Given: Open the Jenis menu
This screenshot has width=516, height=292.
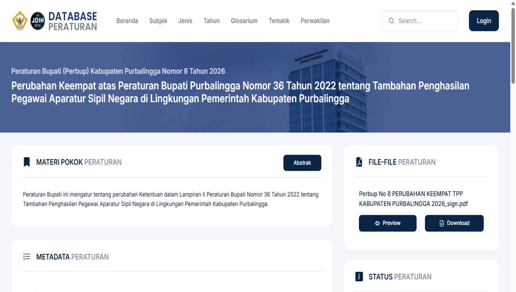Looking at the screenshot, I should [x=185, y=21].
